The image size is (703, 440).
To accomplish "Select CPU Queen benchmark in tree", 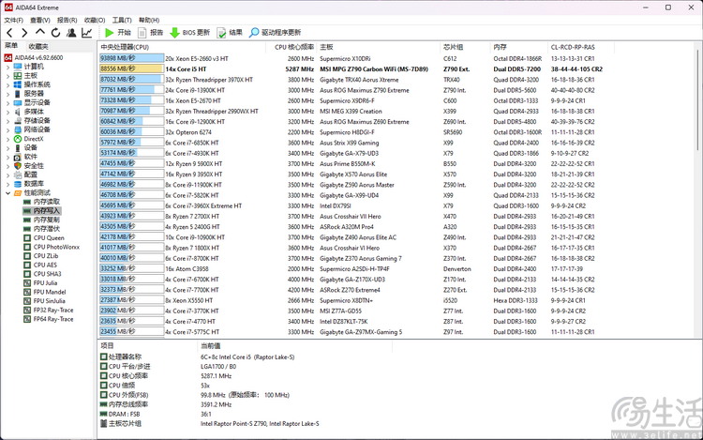I will [x=49, y=237].
